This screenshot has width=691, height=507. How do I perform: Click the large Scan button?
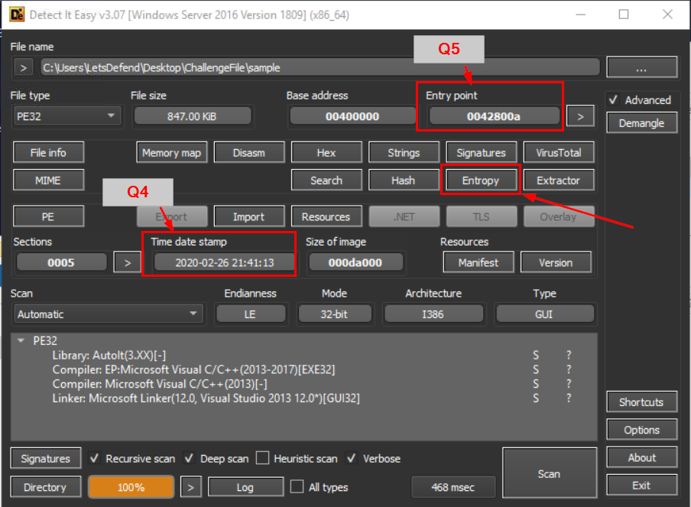coord(549,474)
